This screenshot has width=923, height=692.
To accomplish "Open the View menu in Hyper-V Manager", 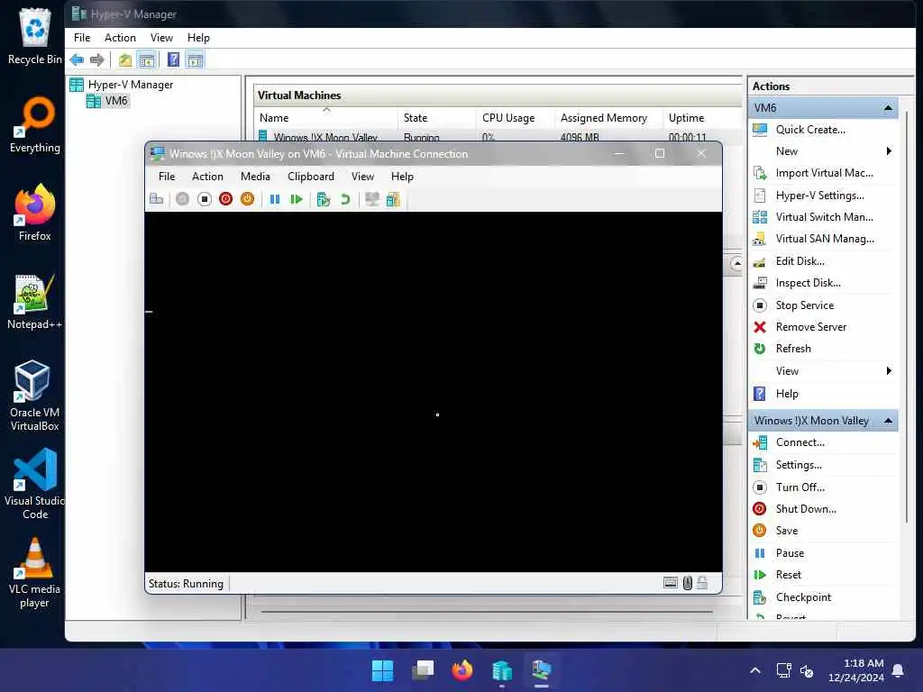I will [161, 38].
